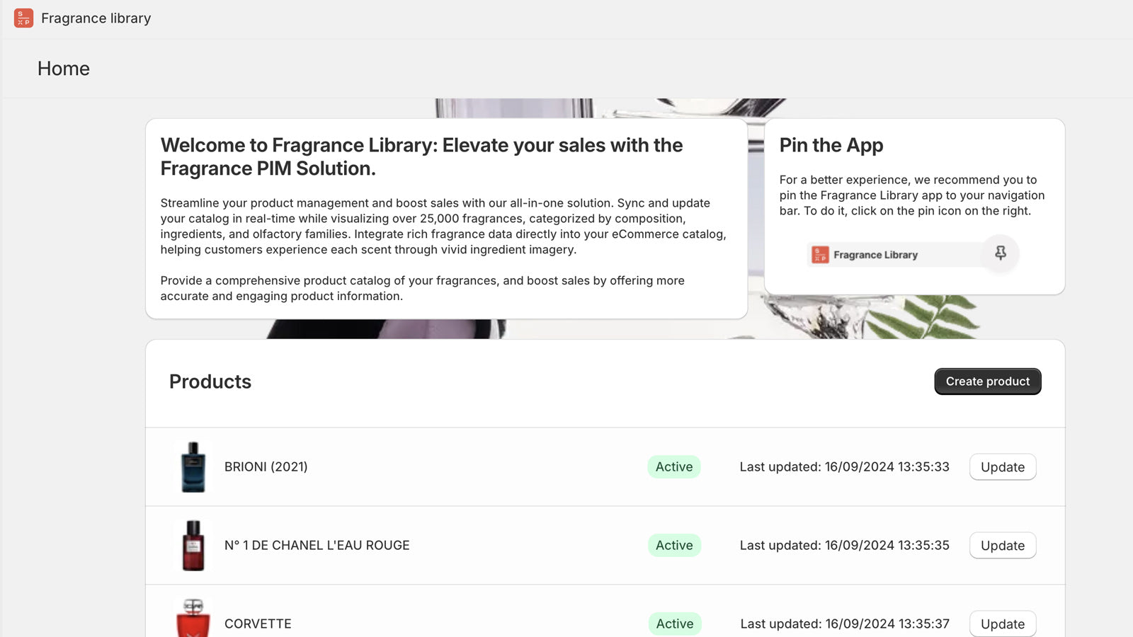Click the Welcome to Fragrance Library heading
Screen dimensions: 1133x637
pos(422,156)
